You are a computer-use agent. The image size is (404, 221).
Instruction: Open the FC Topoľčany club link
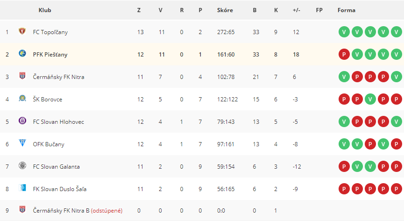coord(50,32)
